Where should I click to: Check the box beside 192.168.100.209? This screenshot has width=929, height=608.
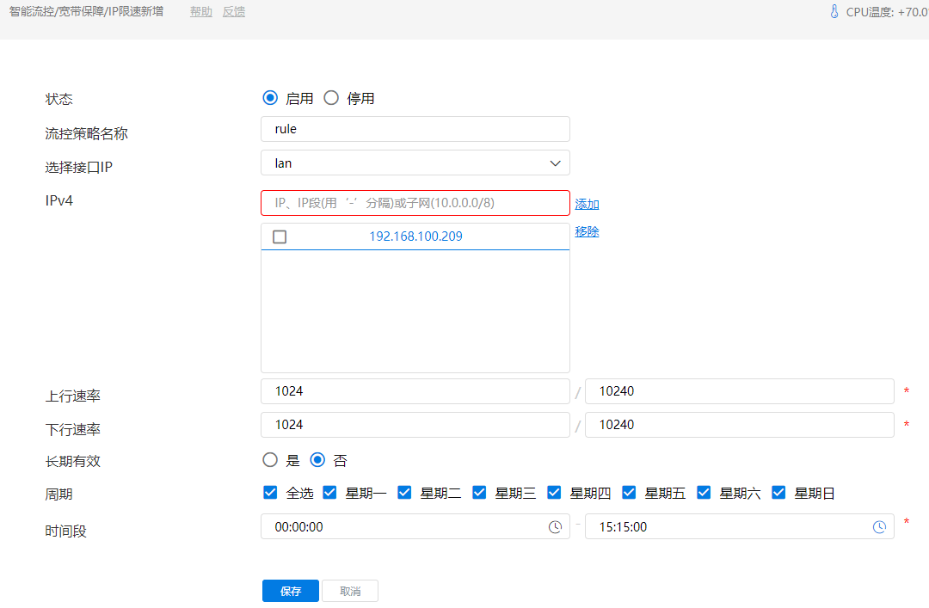[x=280, y=236]
